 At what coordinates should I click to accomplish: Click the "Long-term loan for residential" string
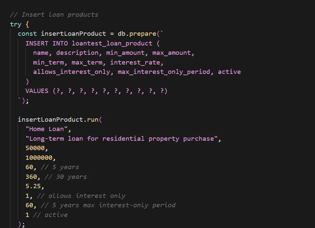123,138
